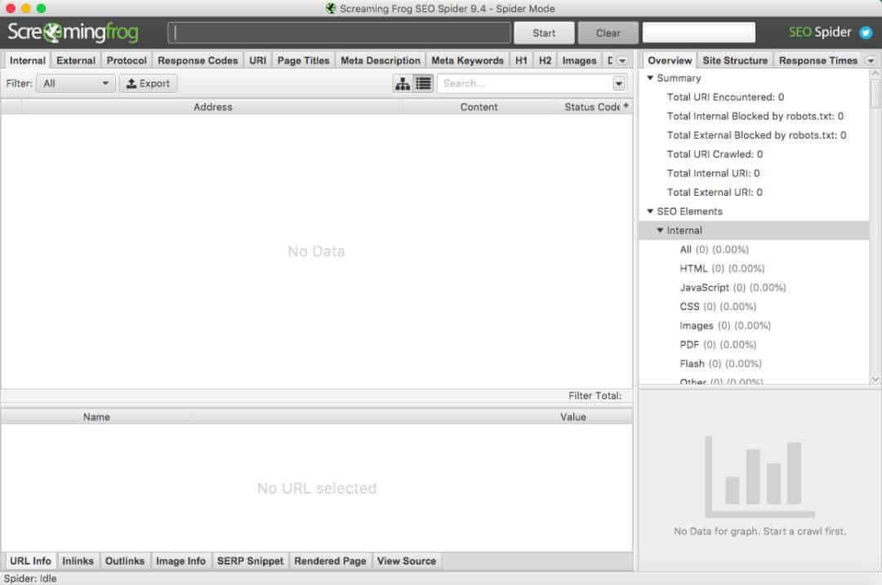The height and width of the screenshot is (585, 882).
Task: Open the Outlinks tab
Action: [x=125, y=561]
